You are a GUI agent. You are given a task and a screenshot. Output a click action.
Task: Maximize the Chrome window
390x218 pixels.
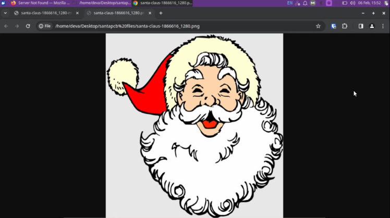tap(373, 13)
